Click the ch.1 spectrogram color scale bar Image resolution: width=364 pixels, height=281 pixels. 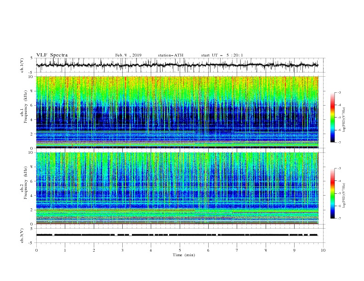click(332, 118)
